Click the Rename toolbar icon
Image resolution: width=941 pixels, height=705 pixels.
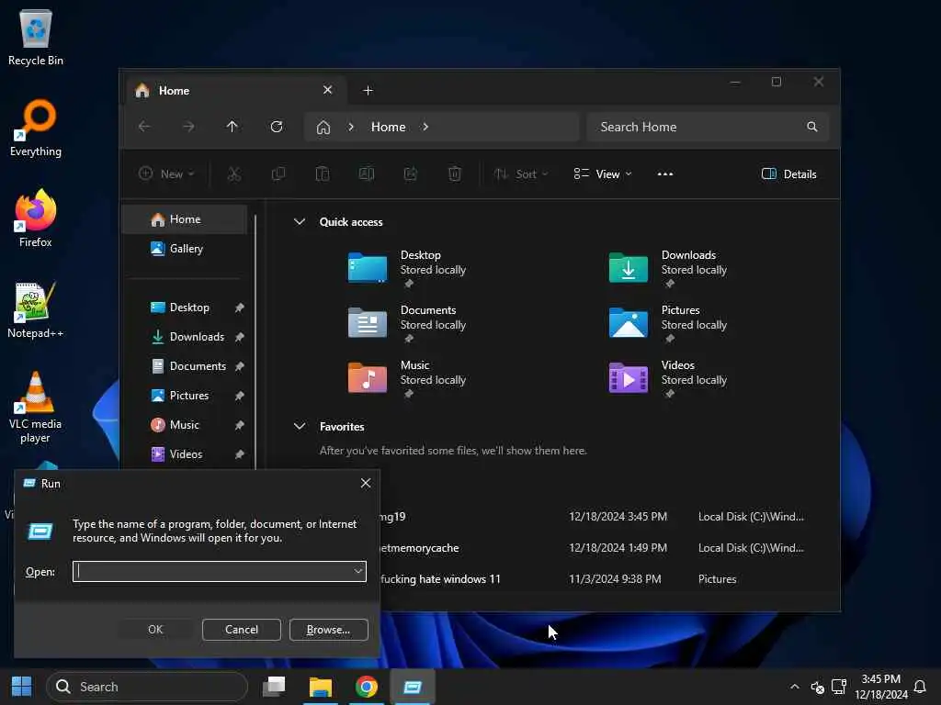tap(366, 173)
